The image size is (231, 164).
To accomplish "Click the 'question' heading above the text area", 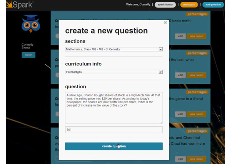I will coord(75,87).
